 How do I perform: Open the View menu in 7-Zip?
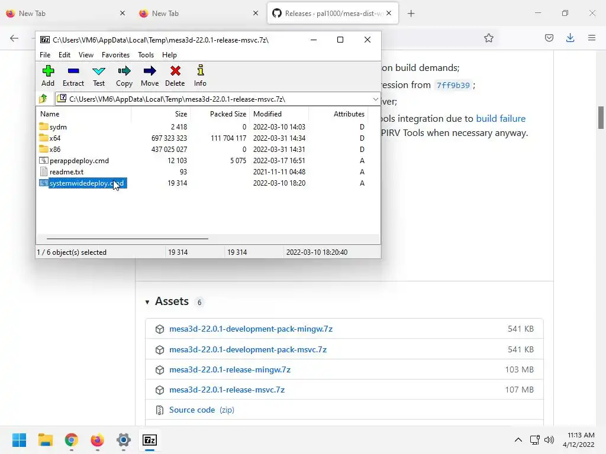pos(86,55)
